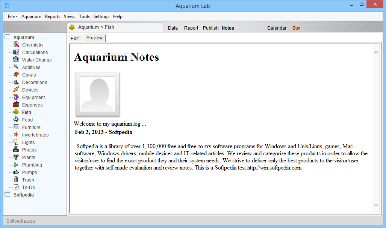This screenshot has height=228, width=386.
Task: Select Invertebrates tree label
Action: (35, 135)
